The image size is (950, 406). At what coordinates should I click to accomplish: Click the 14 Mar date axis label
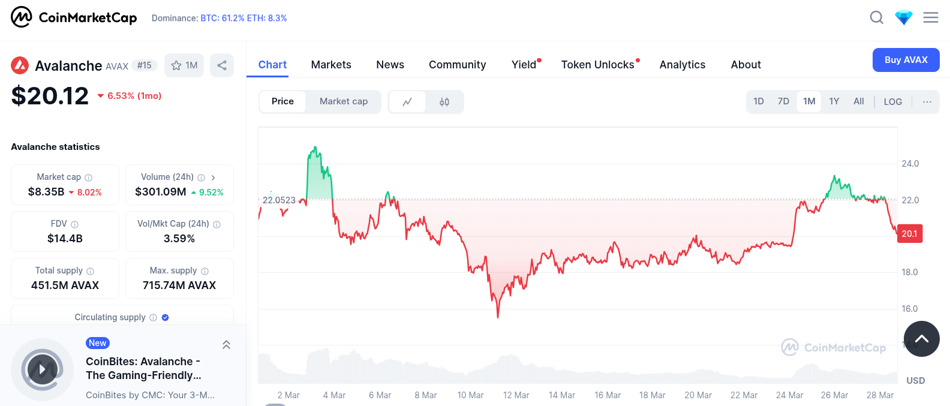[562, 395]
